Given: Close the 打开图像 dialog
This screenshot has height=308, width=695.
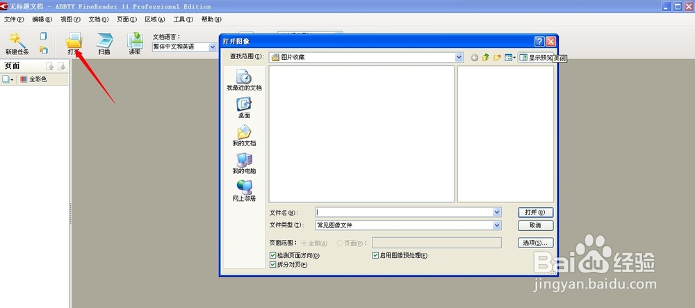Looking at the screenshot, I should coord(550,42).
